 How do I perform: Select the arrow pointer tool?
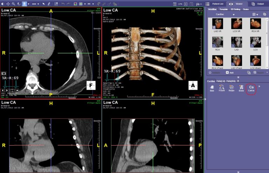pyautogui.click(x=43, y=4)
